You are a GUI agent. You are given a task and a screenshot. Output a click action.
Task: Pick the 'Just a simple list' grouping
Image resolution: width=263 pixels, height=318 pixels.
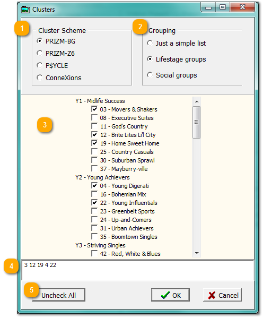tap(150, 43)
